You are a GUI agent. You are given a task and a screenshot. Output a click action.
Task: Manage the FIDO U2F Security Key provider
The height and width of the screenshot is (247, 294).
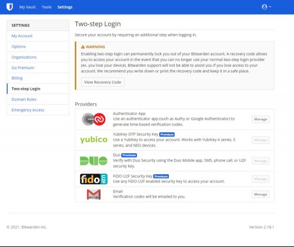coord(260,179)
